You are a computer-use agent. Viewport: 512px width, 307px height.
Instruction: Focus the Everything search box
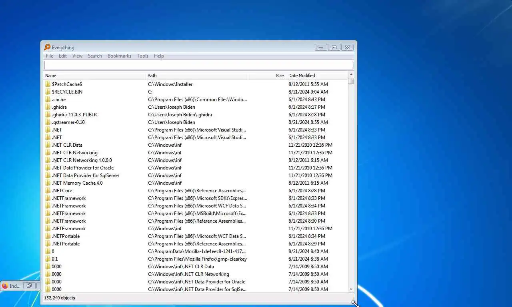coord(198,65)
